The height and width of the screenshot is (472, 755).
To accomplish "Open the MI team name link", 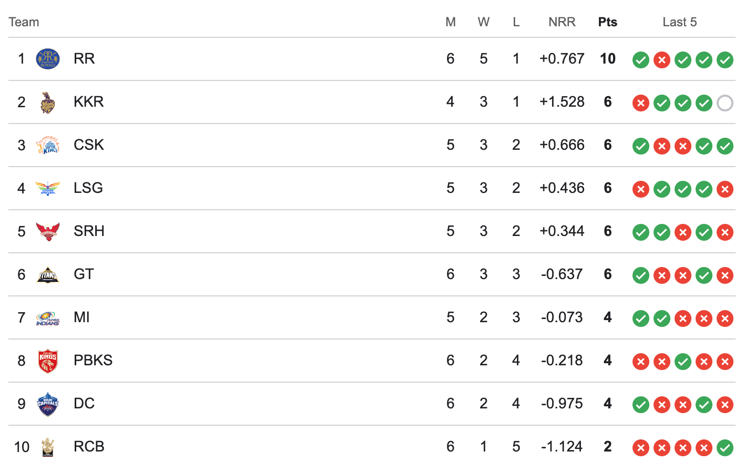I will (x=81, y=317).
